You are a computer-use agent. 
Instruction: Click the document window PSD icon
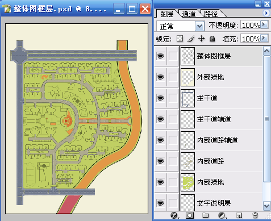7,9
